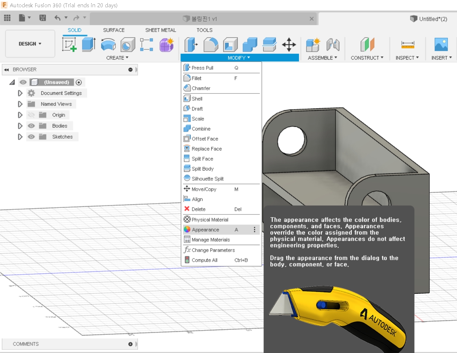Expand the Document Settings tree node

[20, 93]
